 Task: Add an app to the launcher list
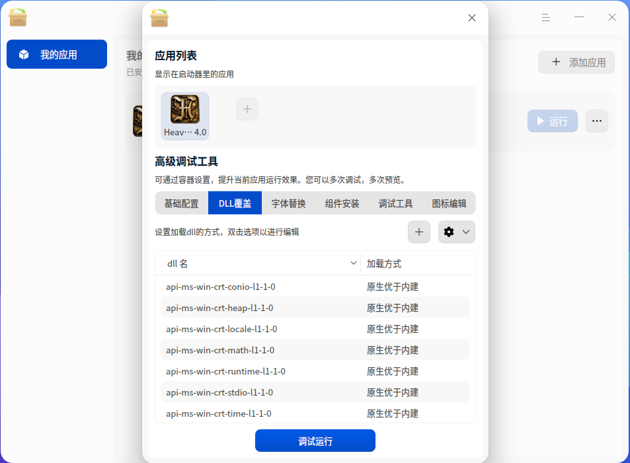click(x=247, y=109)
